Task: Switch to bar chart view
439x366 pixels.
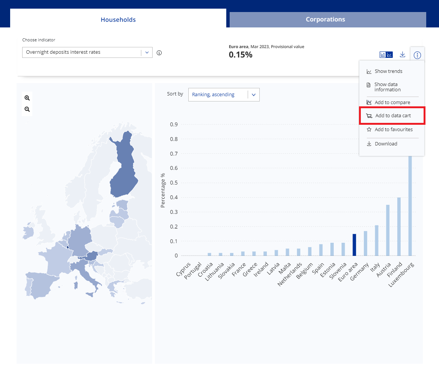Action: pos(383,55)
